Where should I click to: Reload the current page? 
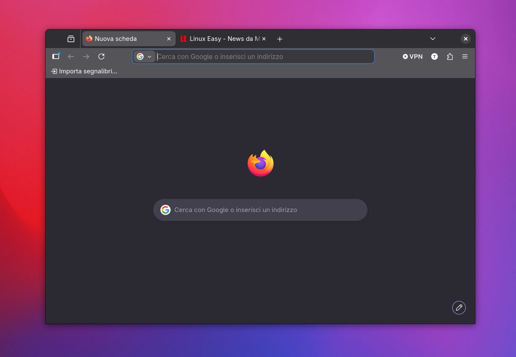click(x=101, y=56)
